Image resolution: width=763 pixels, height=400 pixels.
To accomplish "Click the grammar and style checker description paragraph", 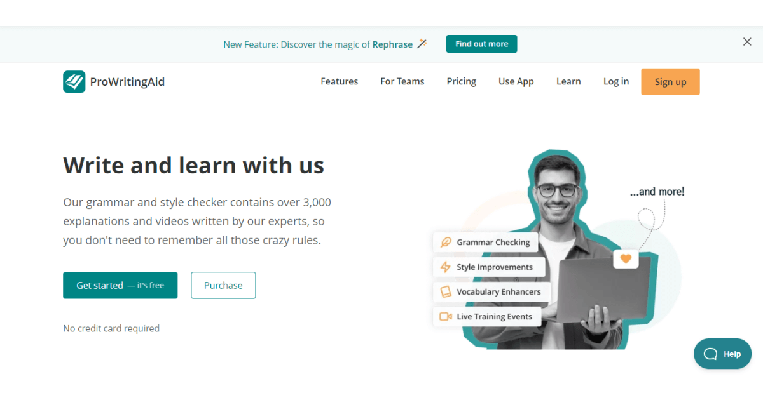I will [197, 222].
